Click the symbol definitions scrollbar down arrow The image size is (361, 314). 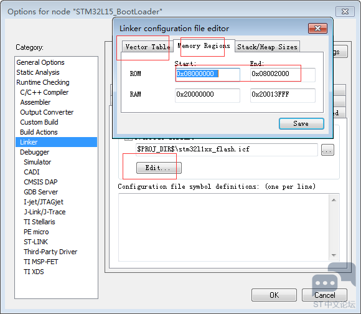[334, 255]
